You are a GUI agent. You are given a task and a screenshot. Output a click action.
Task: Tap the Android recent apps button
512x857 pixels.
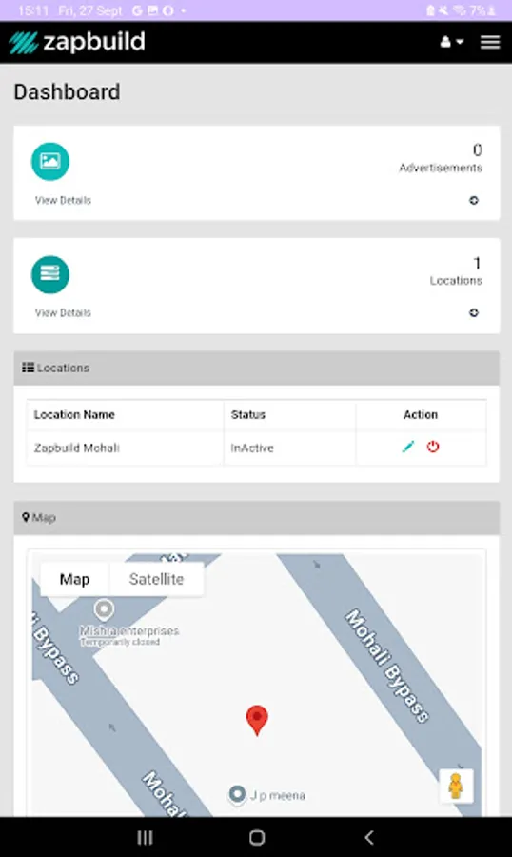[145, 837]
